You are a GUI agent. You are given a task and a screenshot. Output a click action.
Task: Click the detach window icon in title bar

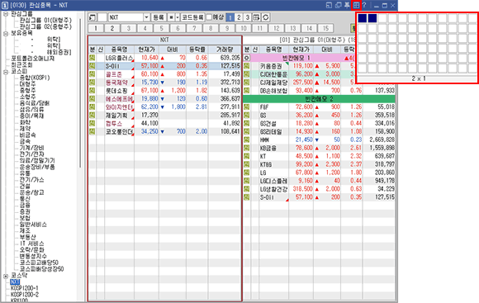coord(329,5)
